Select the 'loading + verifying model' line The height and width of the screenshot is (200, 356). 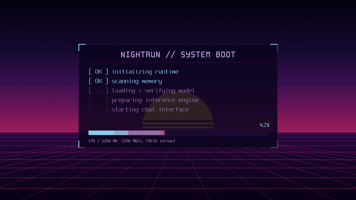(153, 91)
